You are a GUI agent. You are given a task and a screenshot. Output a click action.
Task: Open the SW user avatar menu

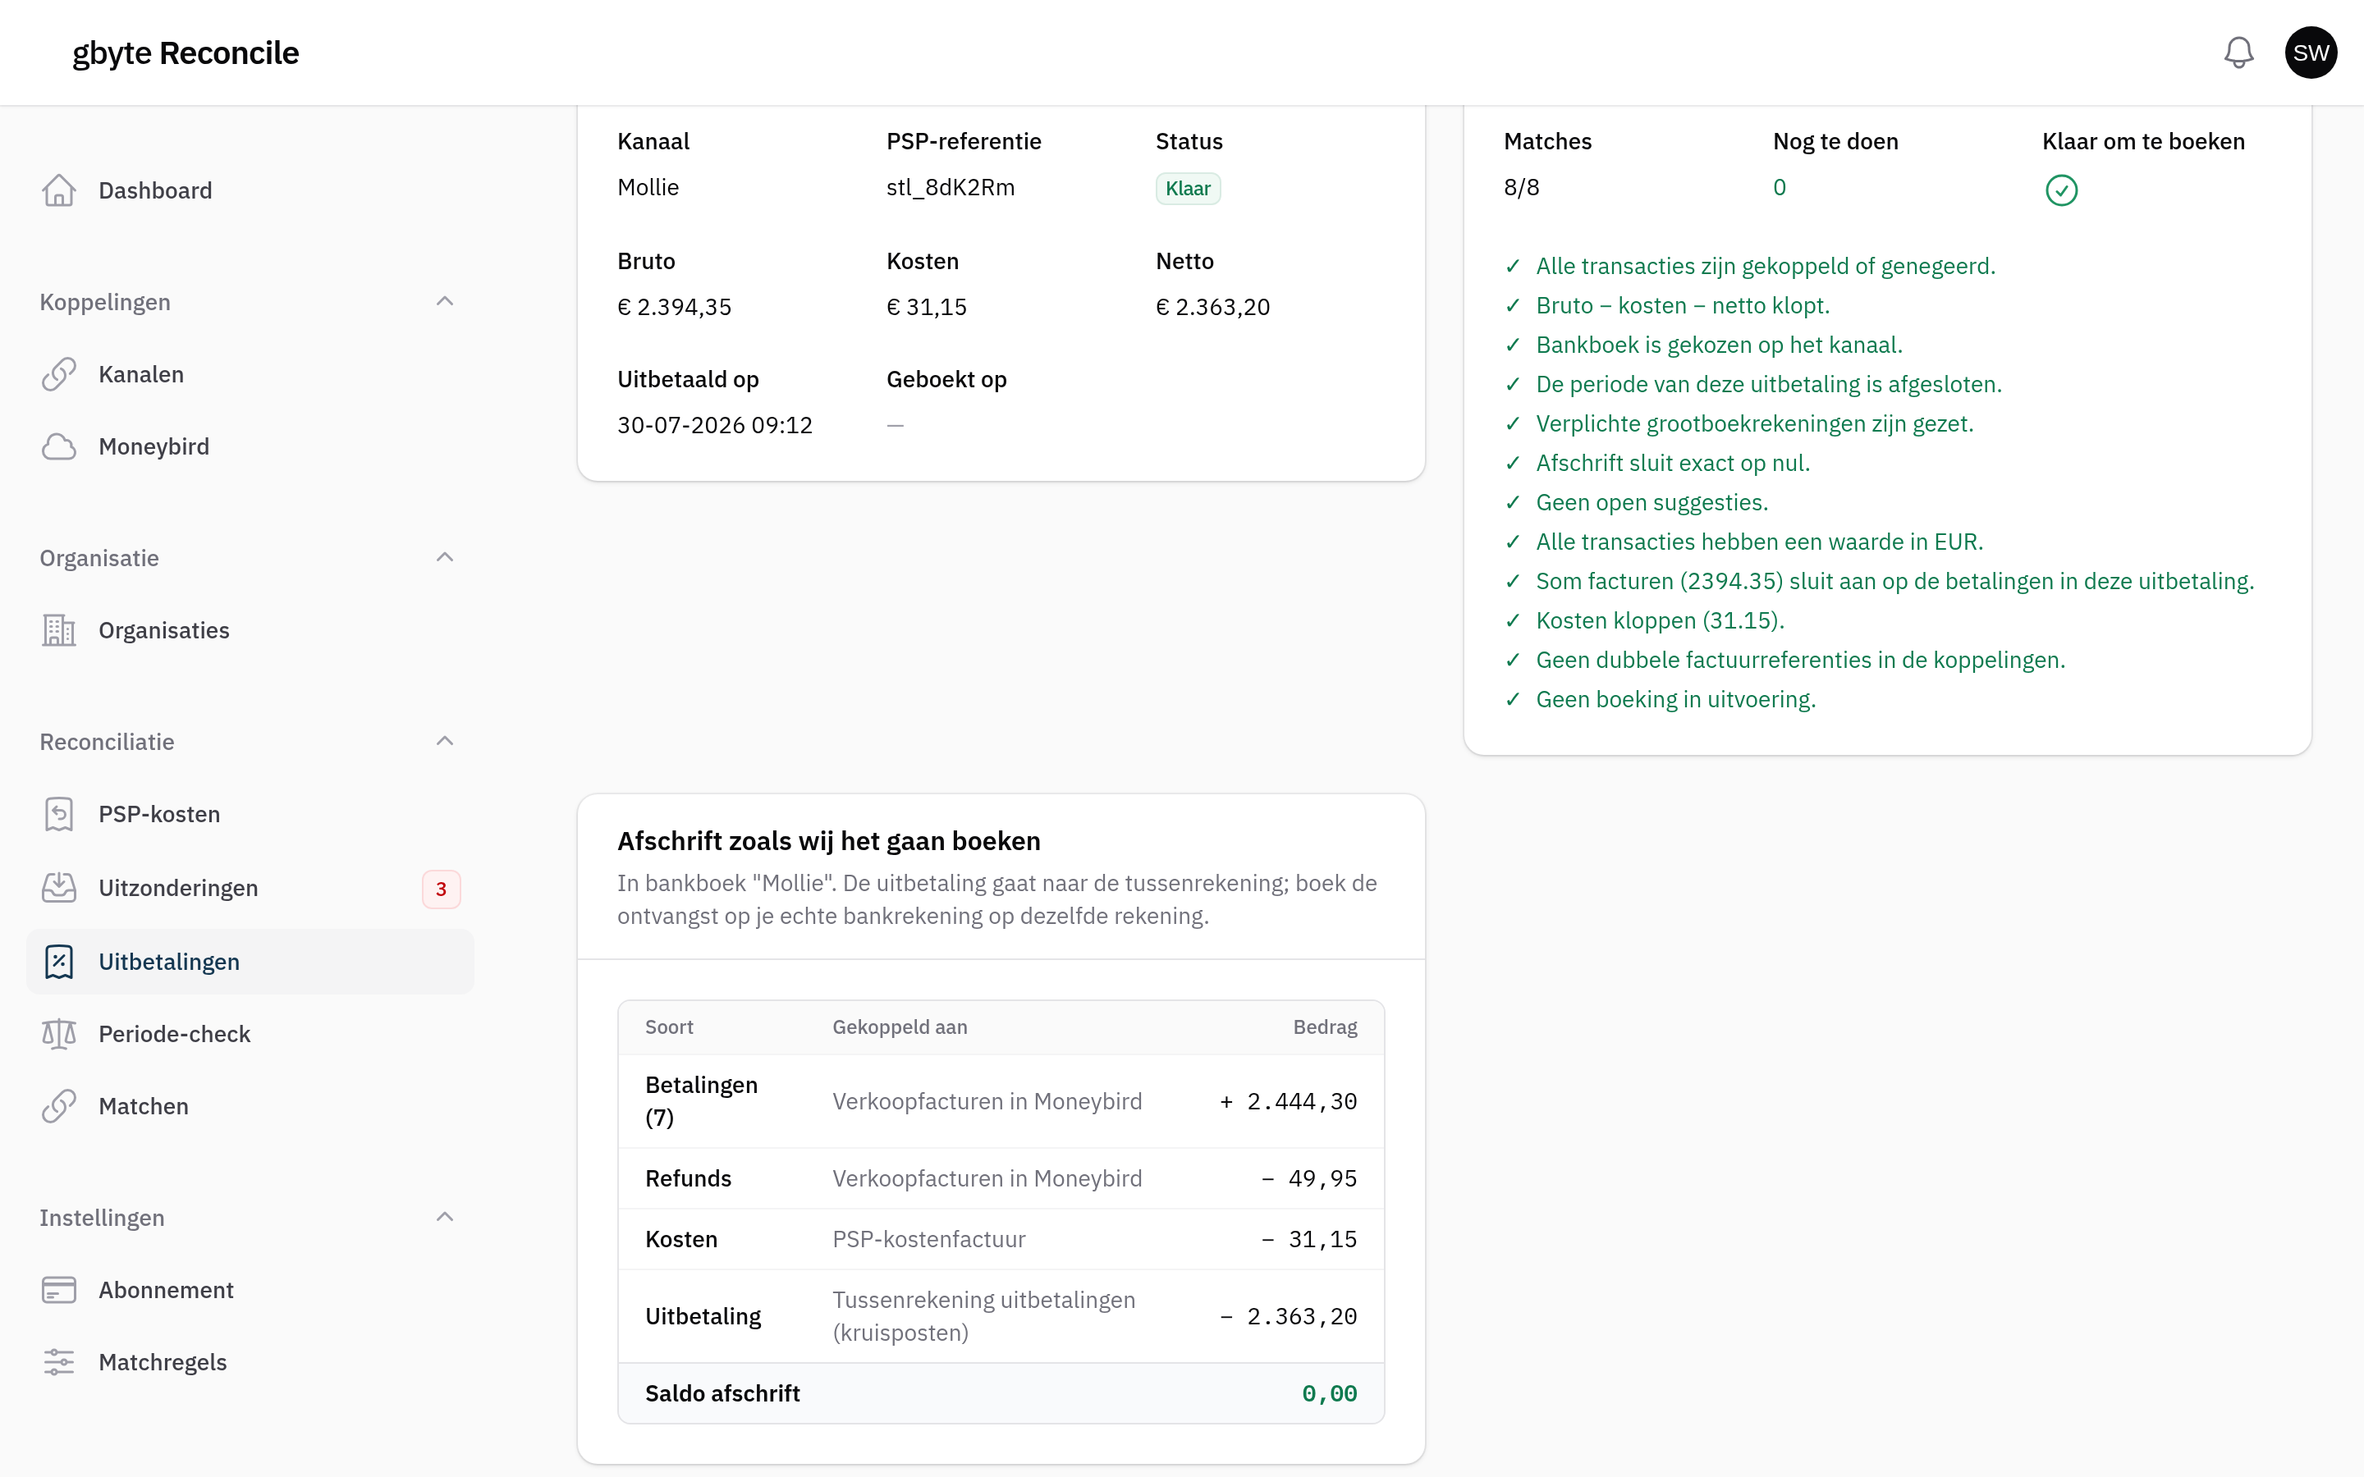(x=2311, y=53)
